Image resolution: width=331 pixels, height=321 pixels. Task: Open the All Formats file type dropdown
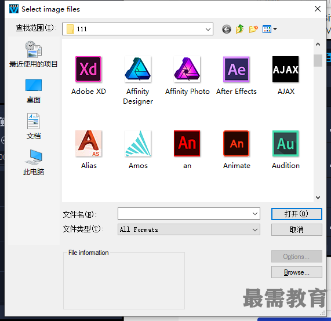(189, 229)
